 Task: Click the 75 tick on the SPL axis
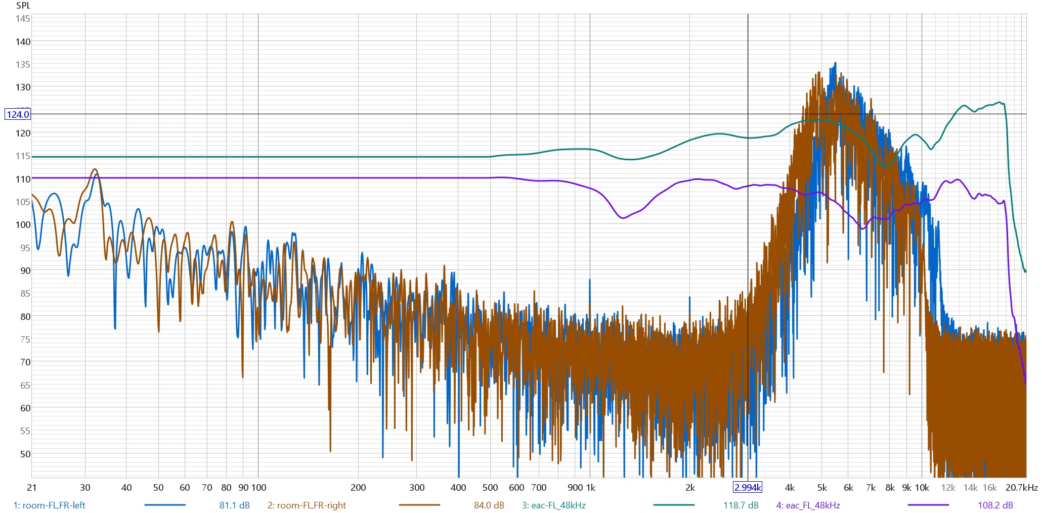(x=25, y=339)
